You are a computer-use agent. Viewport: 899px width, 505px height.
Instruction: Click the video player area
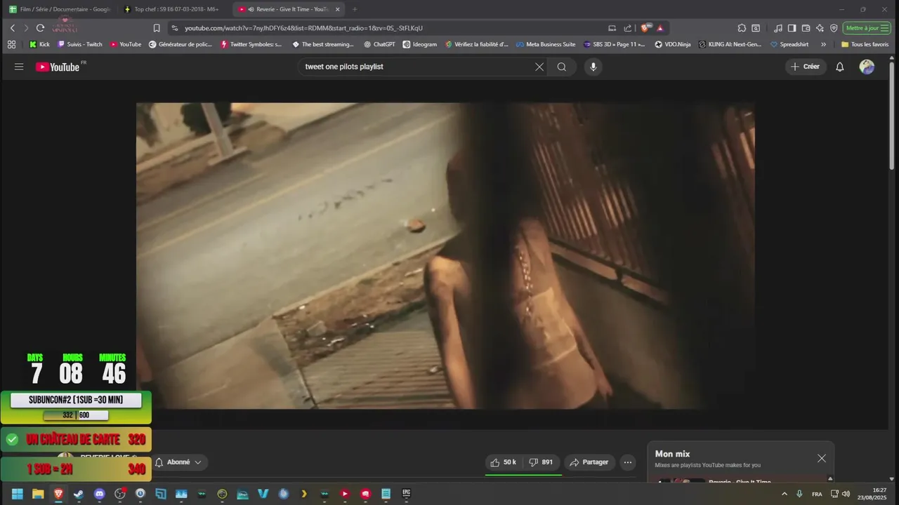pyautogui.click(x=445, y=255)
